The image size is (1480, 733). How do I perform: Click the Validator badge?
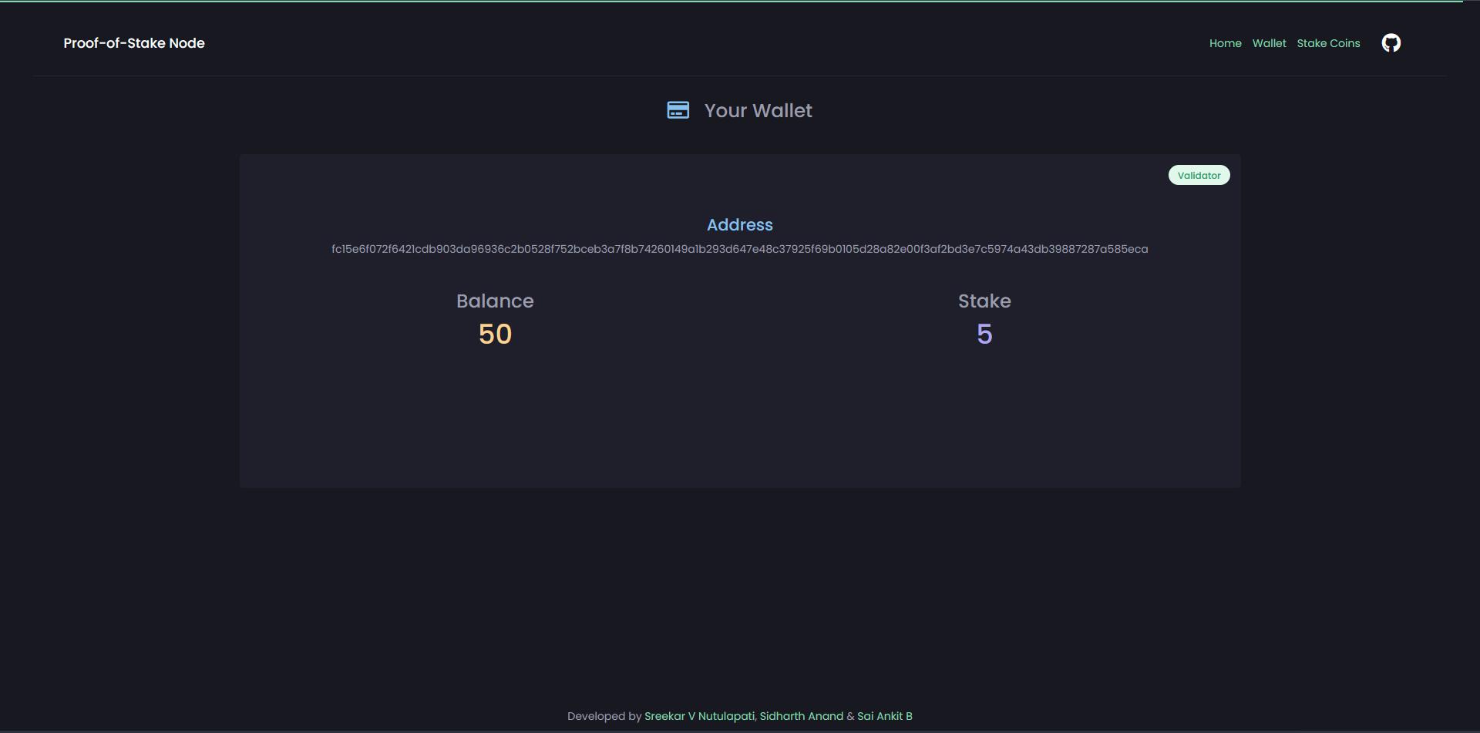tap(1199, 176)
